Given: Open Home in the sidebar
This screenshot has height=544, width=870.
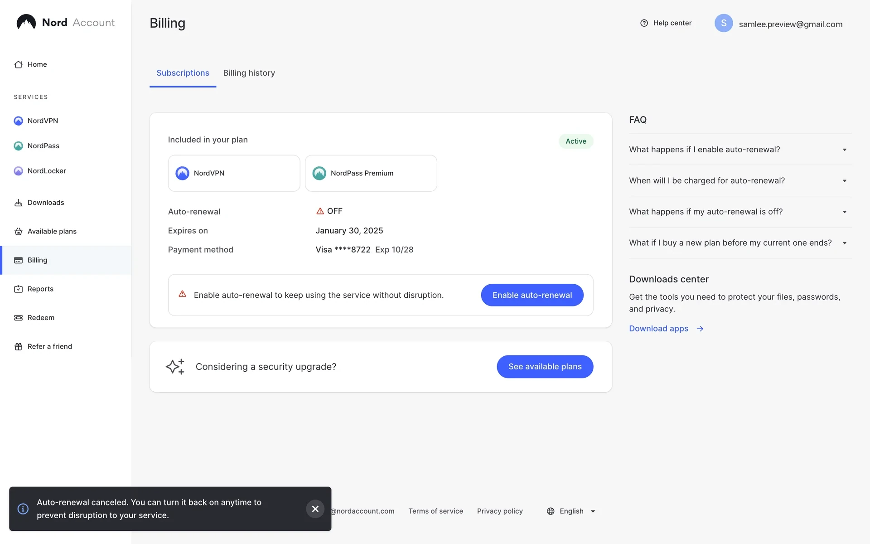Looking at the screenshot, I should [66, 64].
